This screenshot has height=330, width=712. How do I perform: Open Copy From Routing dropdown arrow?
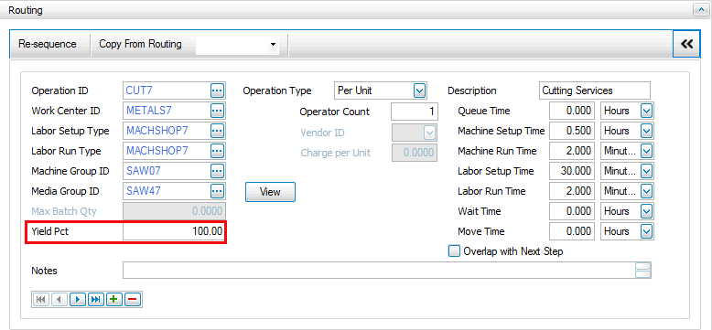click(x=273, y=45)
